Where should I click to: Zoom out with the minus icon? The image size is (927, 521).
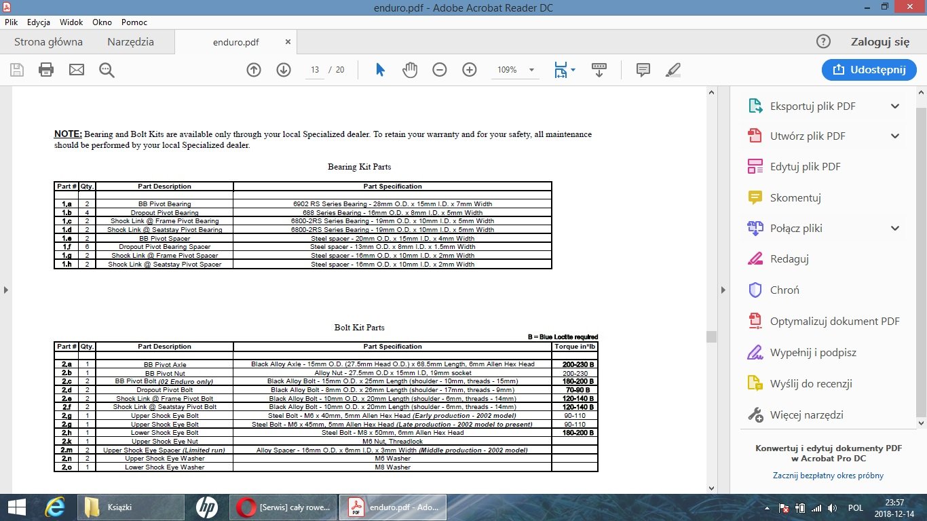pos(440,69)
